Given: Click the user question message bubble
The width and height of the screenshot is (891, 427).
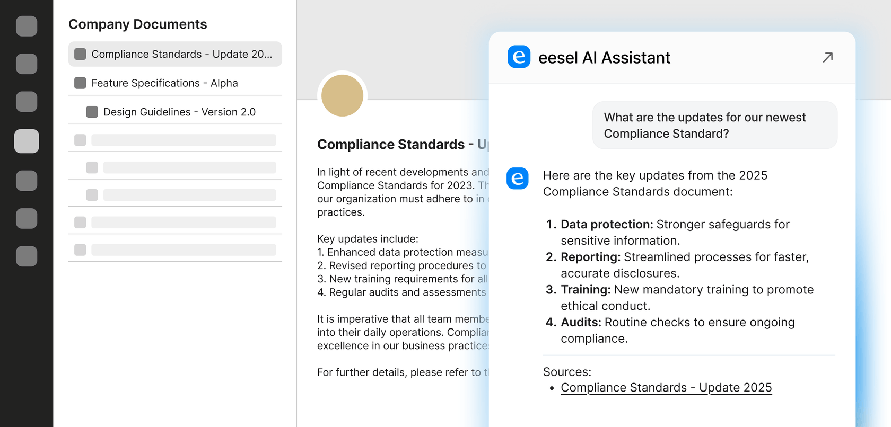Looking at the screenshot, I should pos(714,126).
